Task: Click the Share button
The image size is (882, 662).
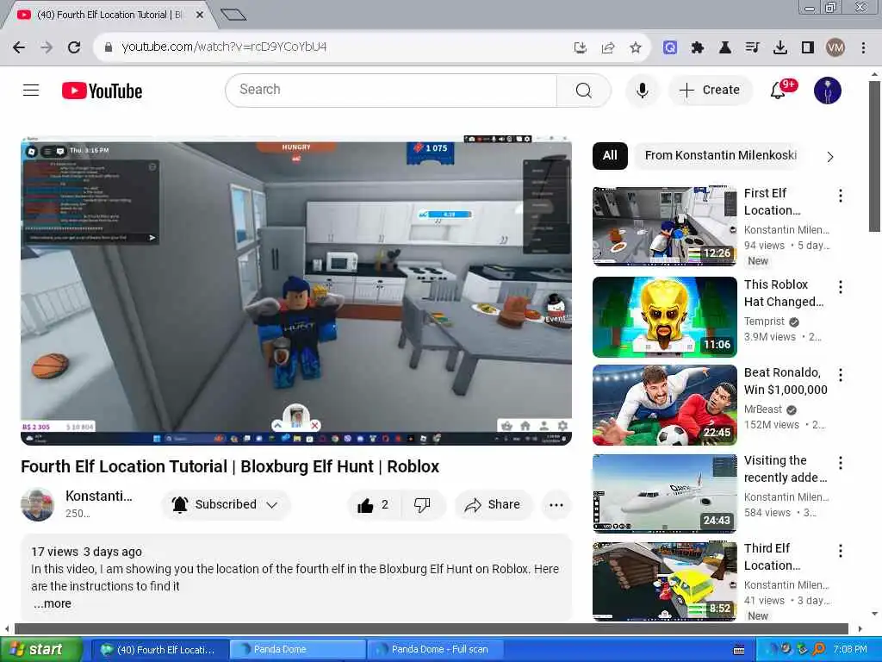Action: 493,505
